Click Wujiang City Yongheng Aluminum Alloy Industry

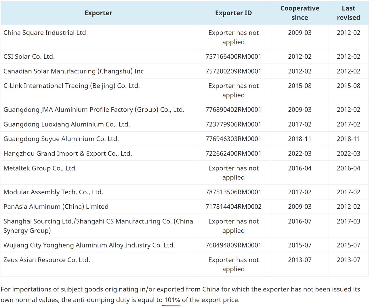tap(89, 245)
